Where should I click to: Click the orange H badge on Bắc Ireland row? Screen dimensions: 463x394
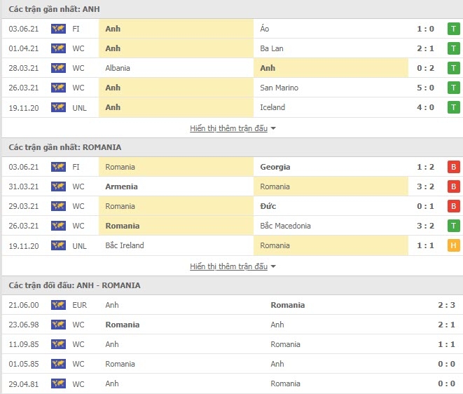pos(454,245)
